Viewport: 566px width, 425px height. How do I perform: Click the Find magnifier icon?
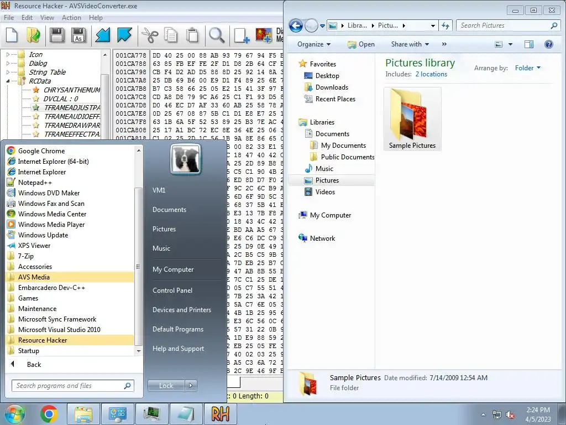[x=217, y=35]
